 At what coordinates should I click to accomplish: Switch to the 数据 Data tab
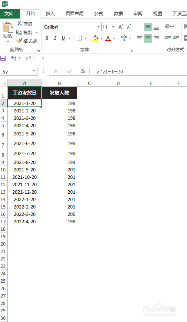click(x=118, y=14)
